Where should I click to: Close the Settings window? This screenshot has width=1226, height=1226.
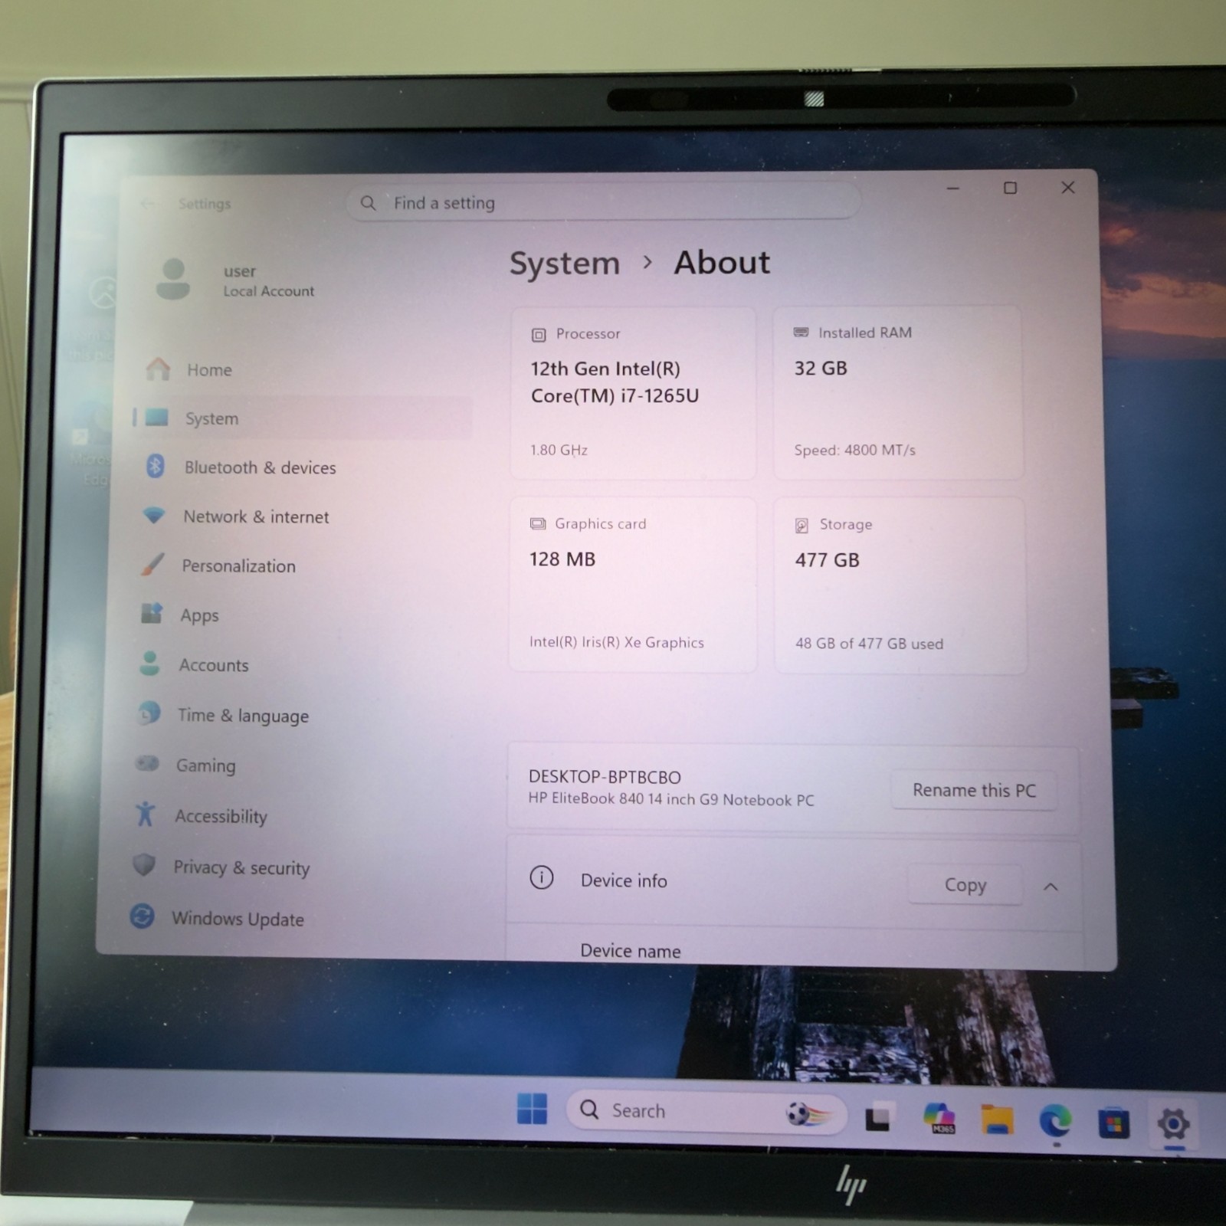tap(1067, 187)
